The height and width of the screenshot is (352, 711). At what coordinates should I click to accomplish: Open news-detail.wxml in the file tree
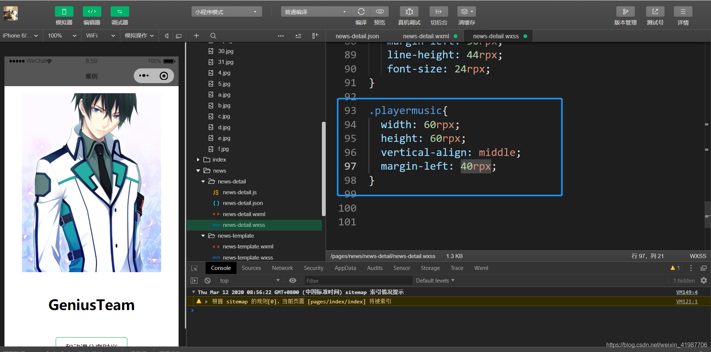pos(244,214)
